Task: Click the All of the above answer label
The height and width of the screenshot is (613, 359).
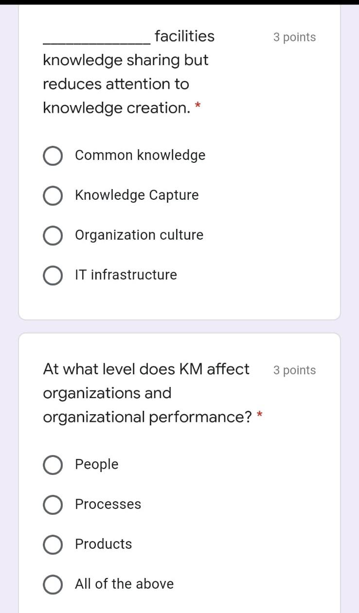Action: pos(124,584)
